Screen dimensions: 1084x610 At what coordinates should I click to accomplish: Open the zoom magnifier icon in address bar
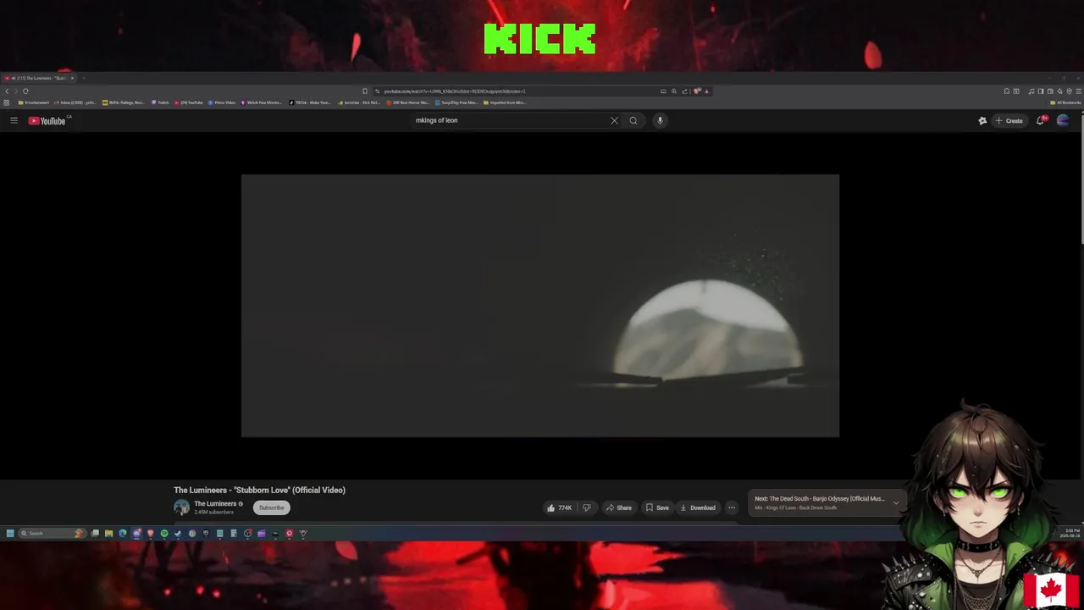tap(674, 91)
